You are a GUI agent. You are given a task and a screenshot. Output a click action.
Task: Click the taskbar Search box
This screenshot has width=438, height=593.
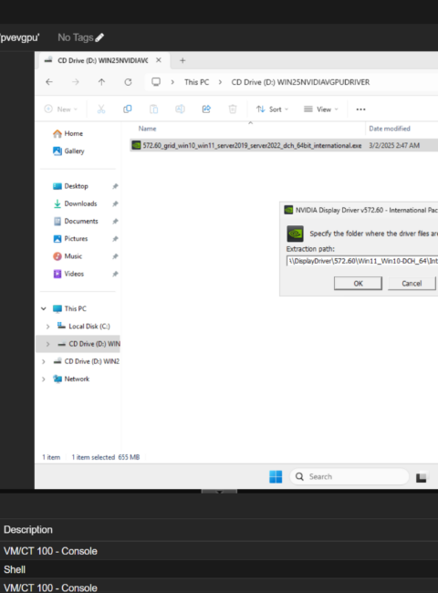click(349, 476)
